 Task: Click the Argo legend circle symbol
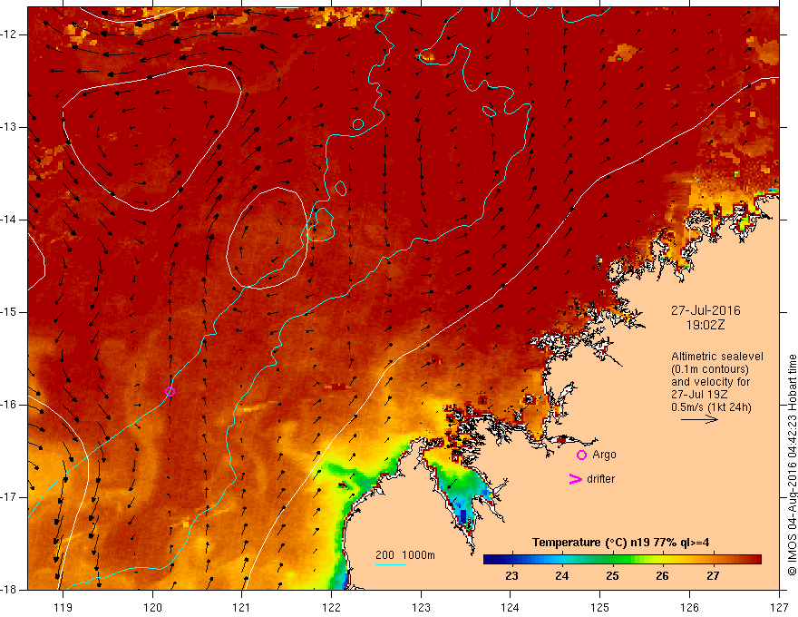[581, 455]
